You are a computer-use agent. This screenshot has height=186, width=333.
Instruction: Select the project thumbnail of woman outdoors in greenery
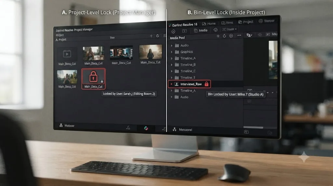(x=67, y=77)
